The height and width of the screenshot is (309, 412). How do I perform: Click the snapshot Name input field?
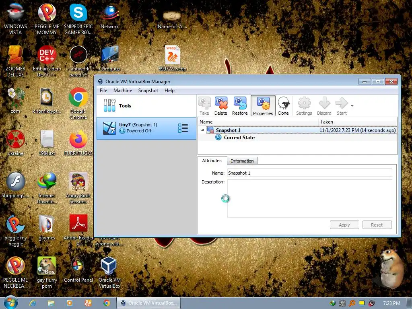click(309, 173)
